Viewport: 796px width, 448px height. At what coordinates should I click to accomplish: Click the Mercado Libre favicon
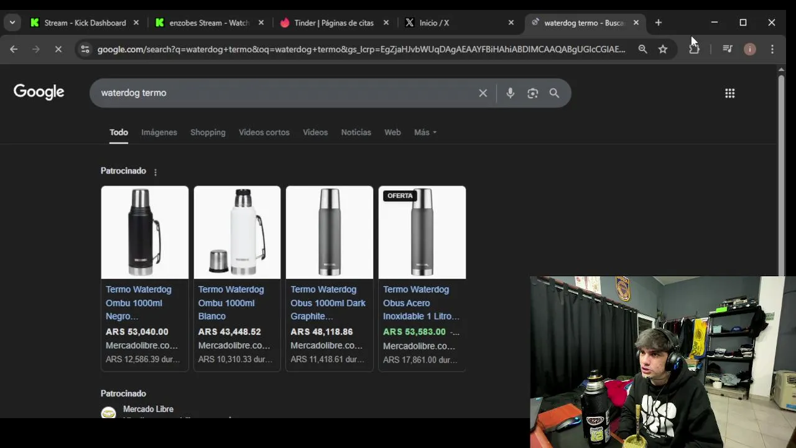coord(109,413)
